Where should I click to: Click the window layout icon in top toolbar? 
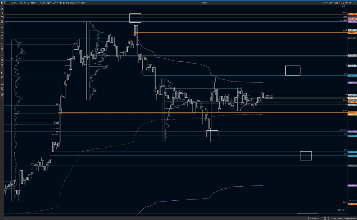click(82, 3)
